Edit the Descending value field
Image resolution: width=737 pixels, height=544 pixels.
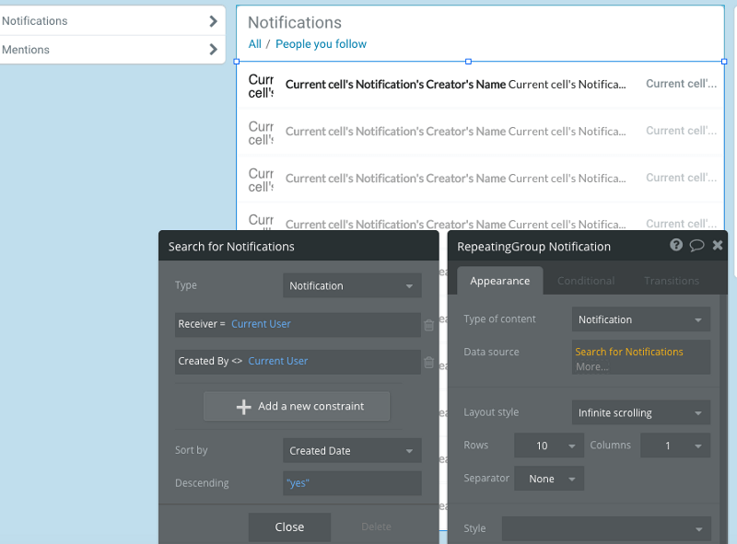(x=352, y=482)
